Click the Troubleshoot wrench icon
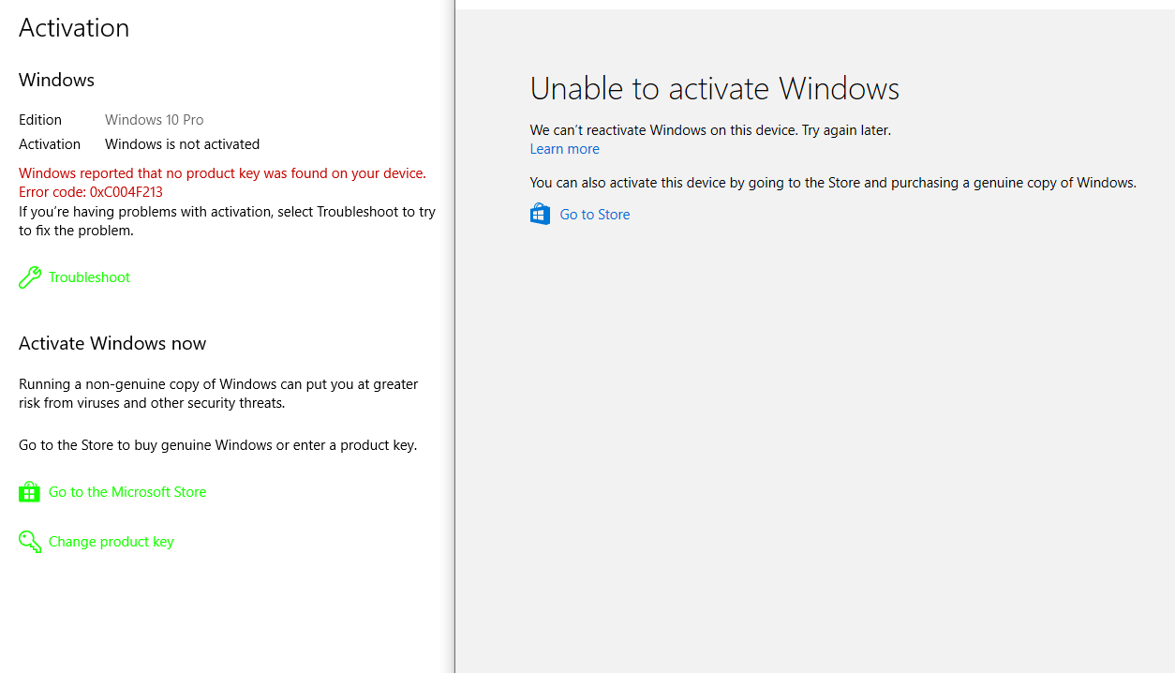Image resolution: width=1175 pixels, height=673 pixels. (x=30, y=277)
